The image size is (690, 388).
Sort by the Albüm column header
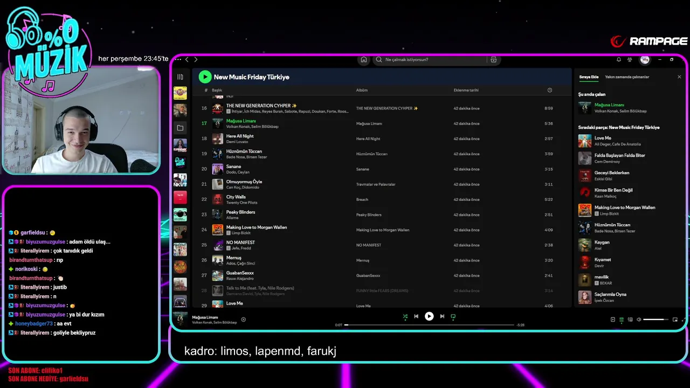click(362, 90)
